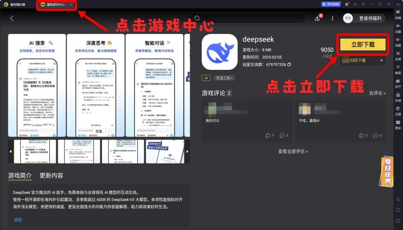Select the fourth thumbnail with blue banner
This screenshot has height=230, width=403.
(165, 151)
